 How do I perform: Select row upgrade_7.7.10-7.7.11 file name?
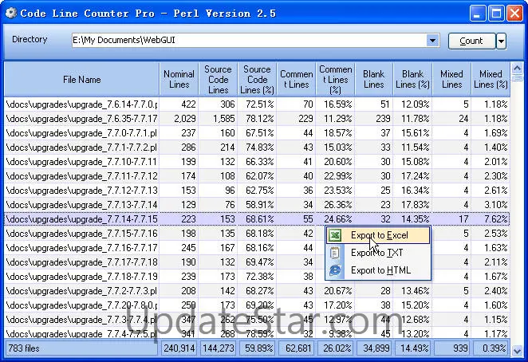[82, 162]
